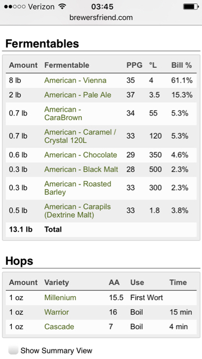Open American - Caramel / Crystal 120L link

tap(80, 136)
